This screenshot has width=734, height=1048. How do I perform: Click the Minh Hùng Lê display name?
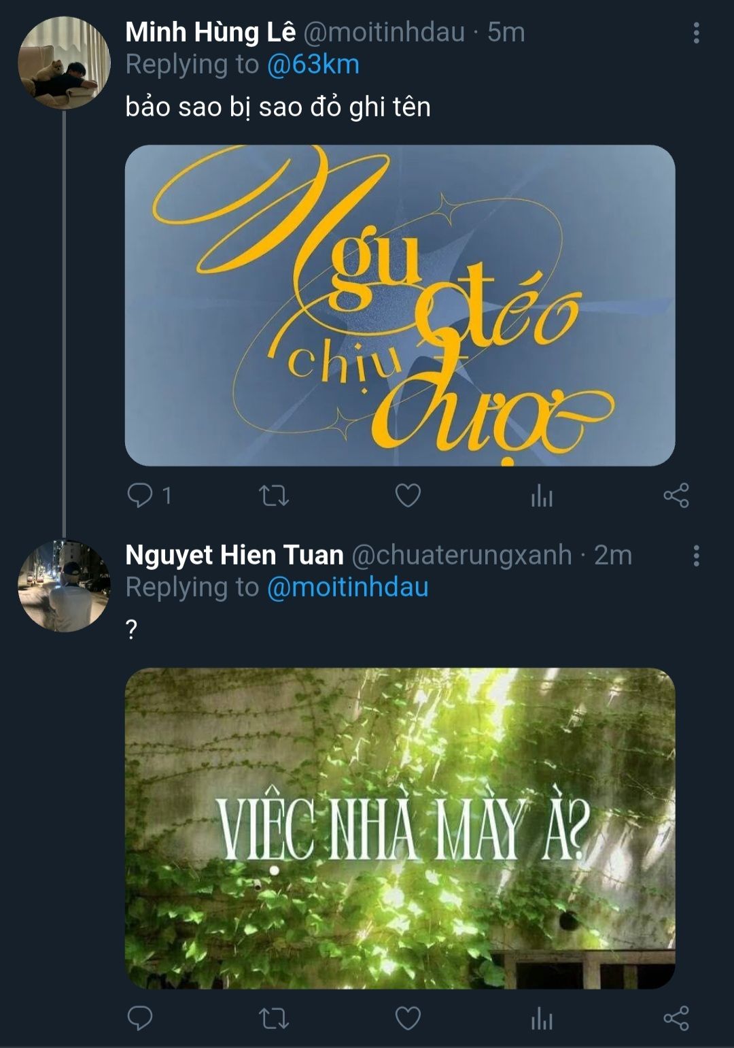211,32
